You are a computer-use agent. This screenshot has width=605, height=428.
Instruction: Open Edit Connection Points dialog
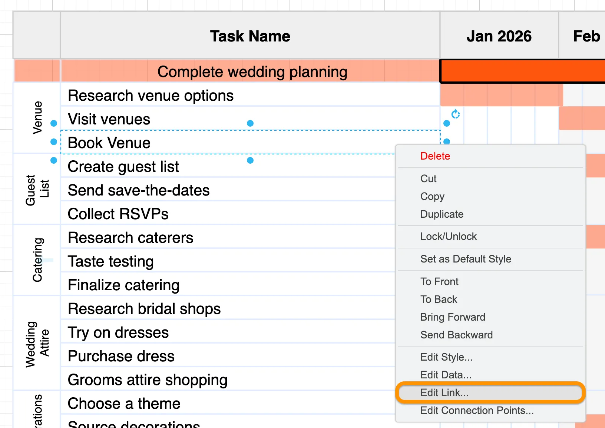click(477, 411)
